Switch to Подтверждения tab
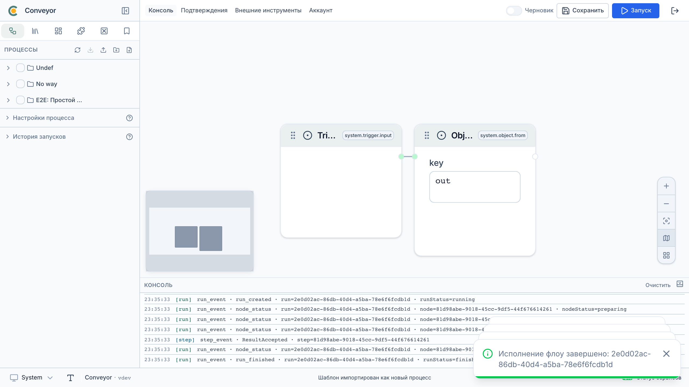689x387 pixels. pos(204,10)
